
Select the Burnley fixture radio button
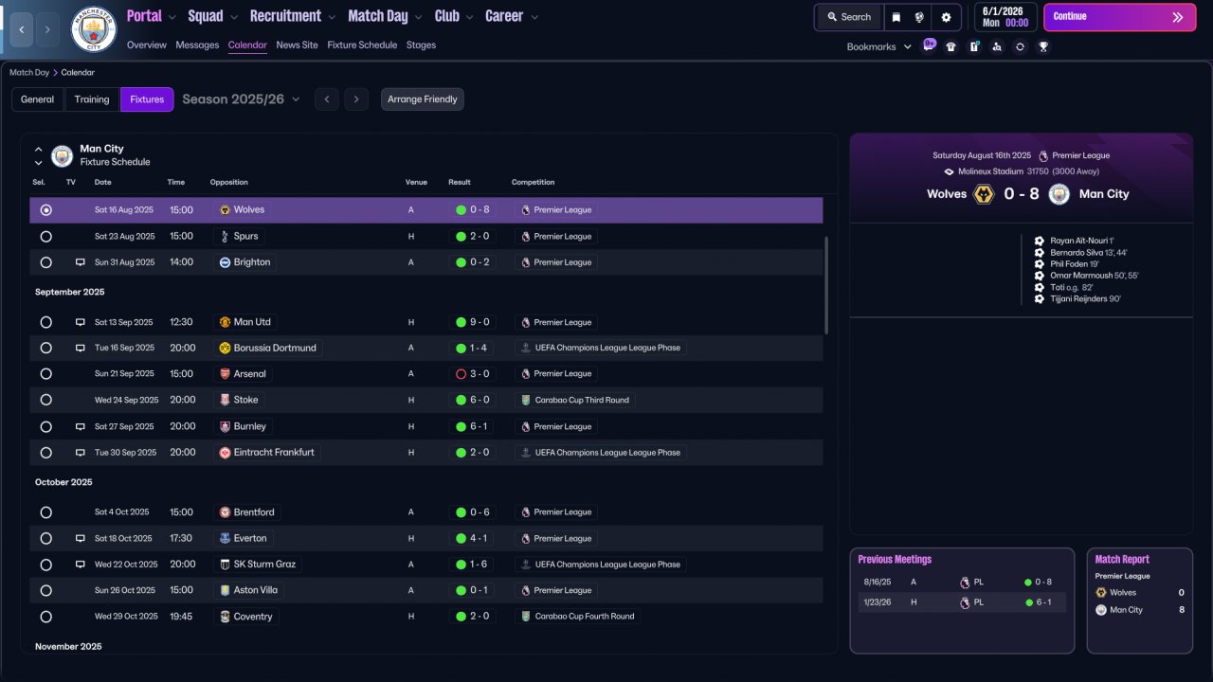(x=45, y=426)
